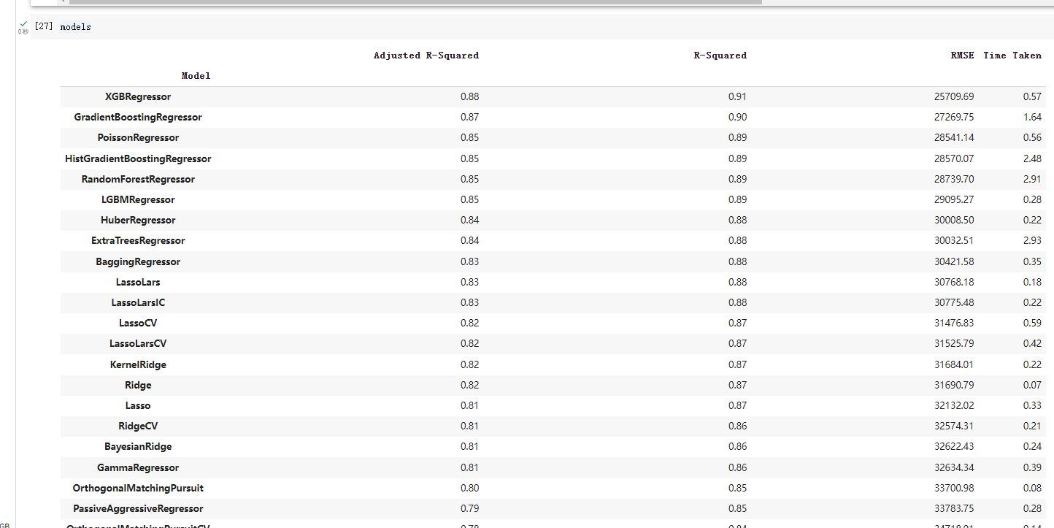Click the 'Model' index header label
The image size is (1054, 528).
(196, 76)
